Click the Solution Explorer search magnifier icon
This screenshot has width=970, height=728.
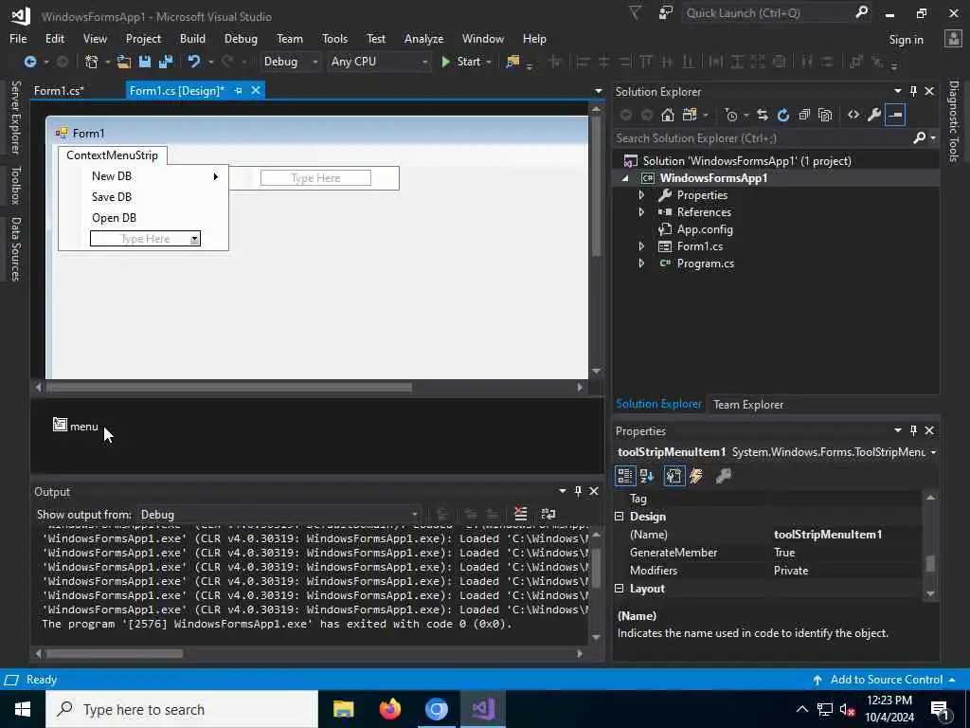click(x=920, y=137)
